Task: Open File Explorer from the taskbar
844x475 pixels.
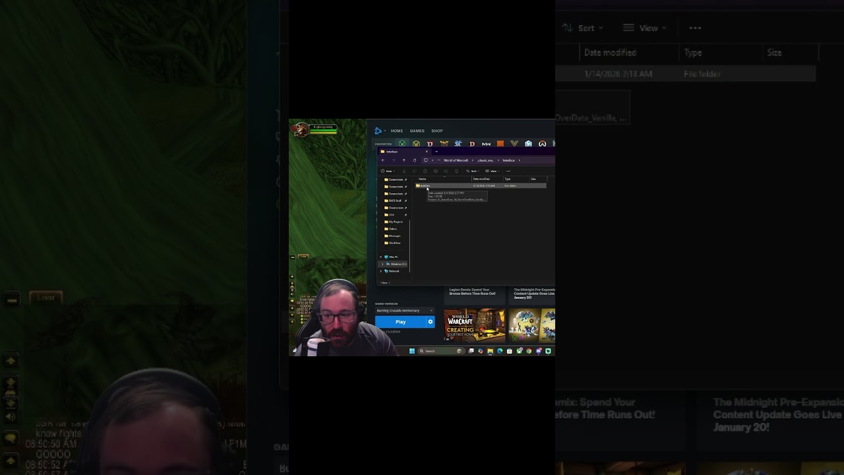Action: (x=490, y=351)
